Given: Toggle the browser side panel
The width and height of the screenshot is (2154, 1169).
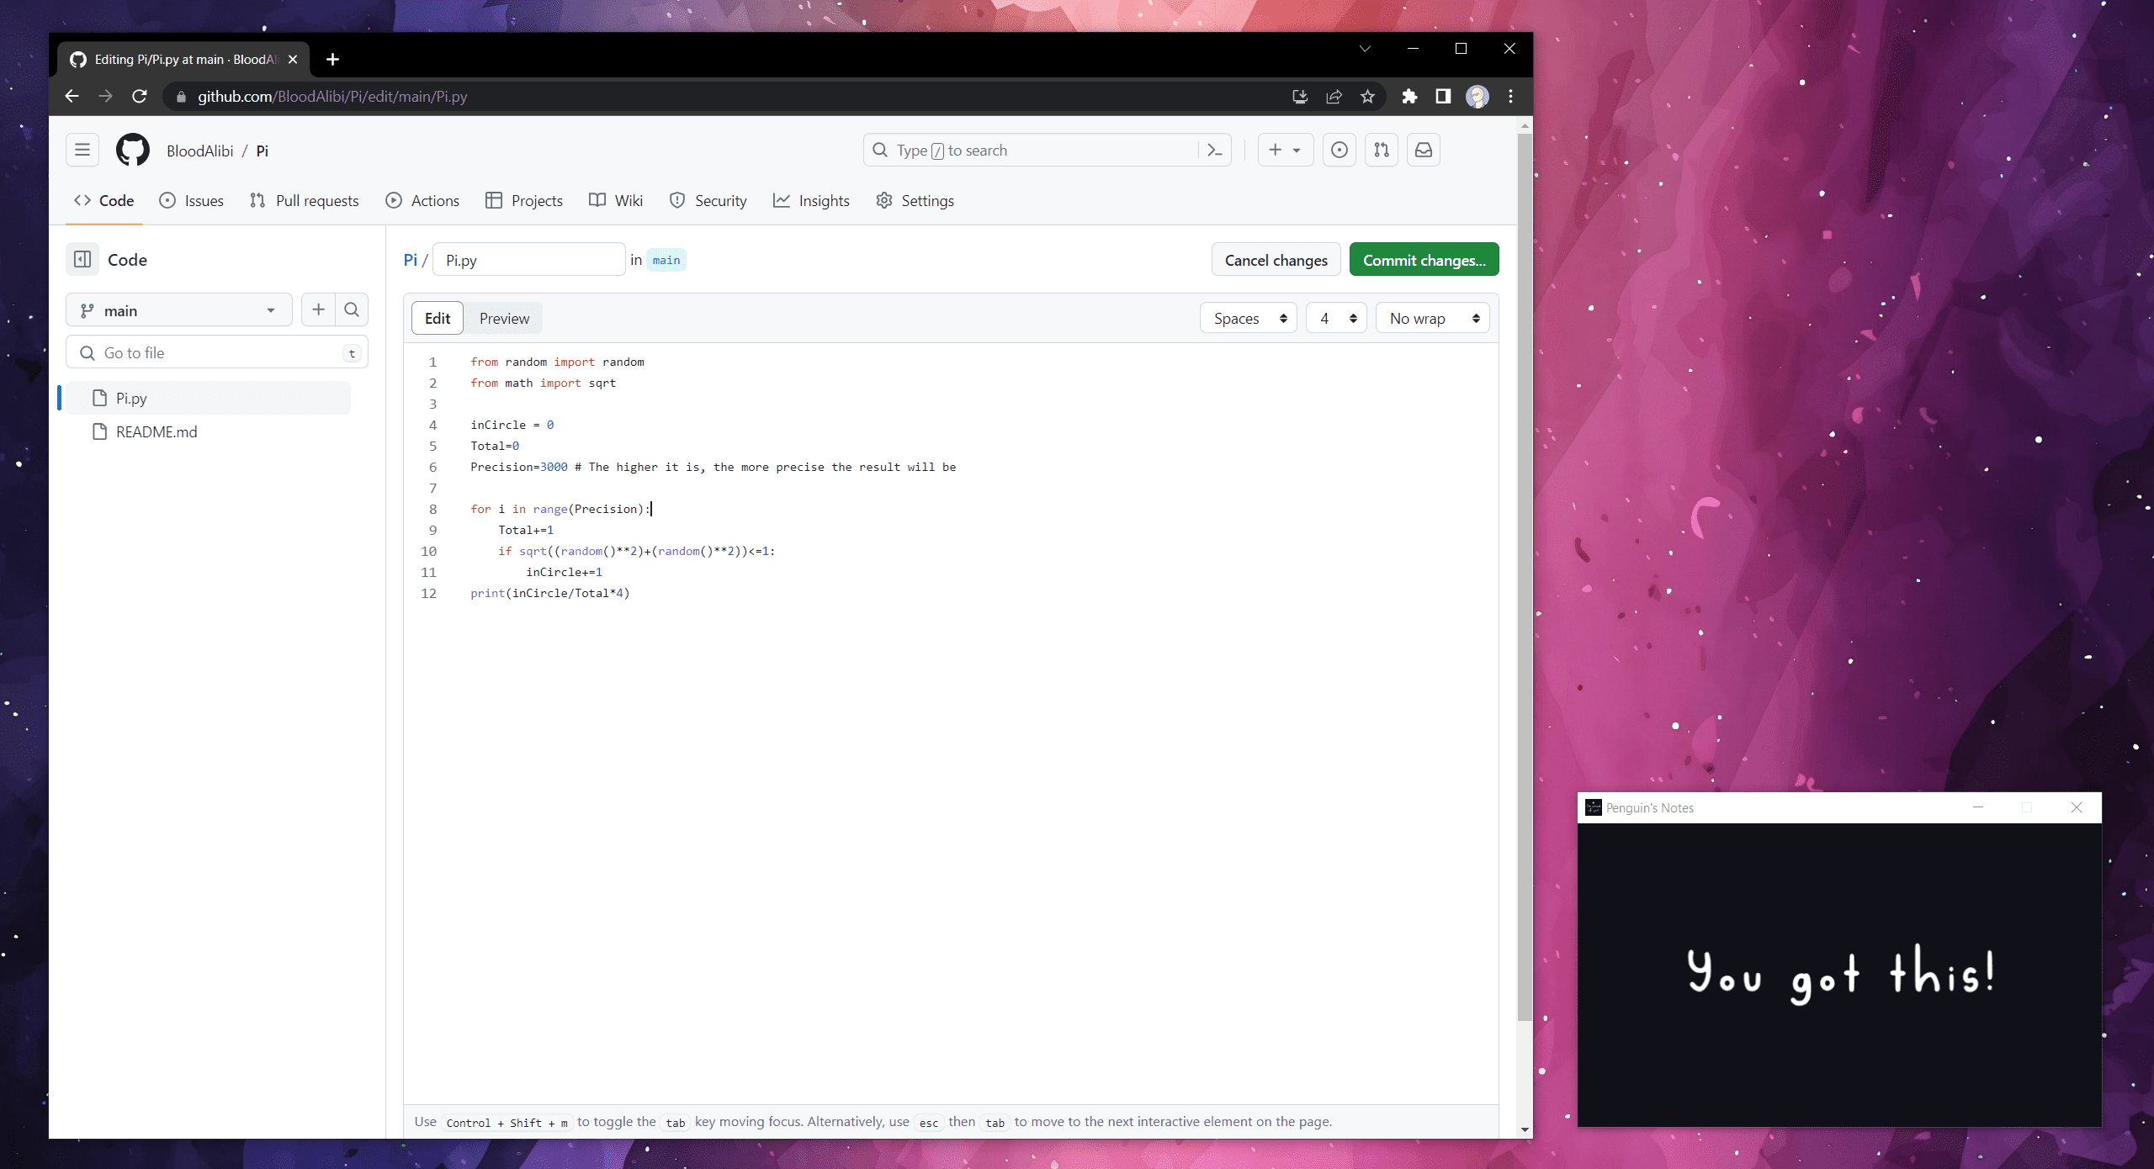Looking at the screenshot, I should [1443, 96].
